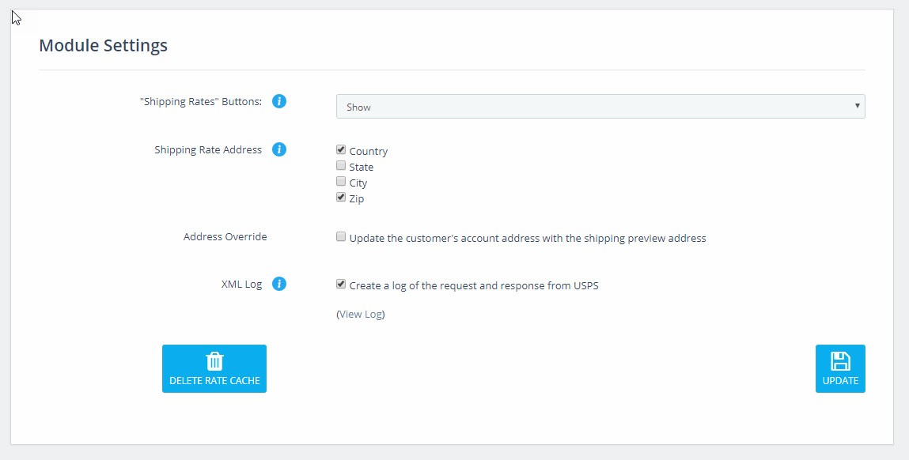Click the "Create a log of the request" label

(474, 285)
